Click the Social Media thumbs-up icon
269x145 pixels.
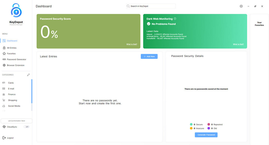[4, 106]
